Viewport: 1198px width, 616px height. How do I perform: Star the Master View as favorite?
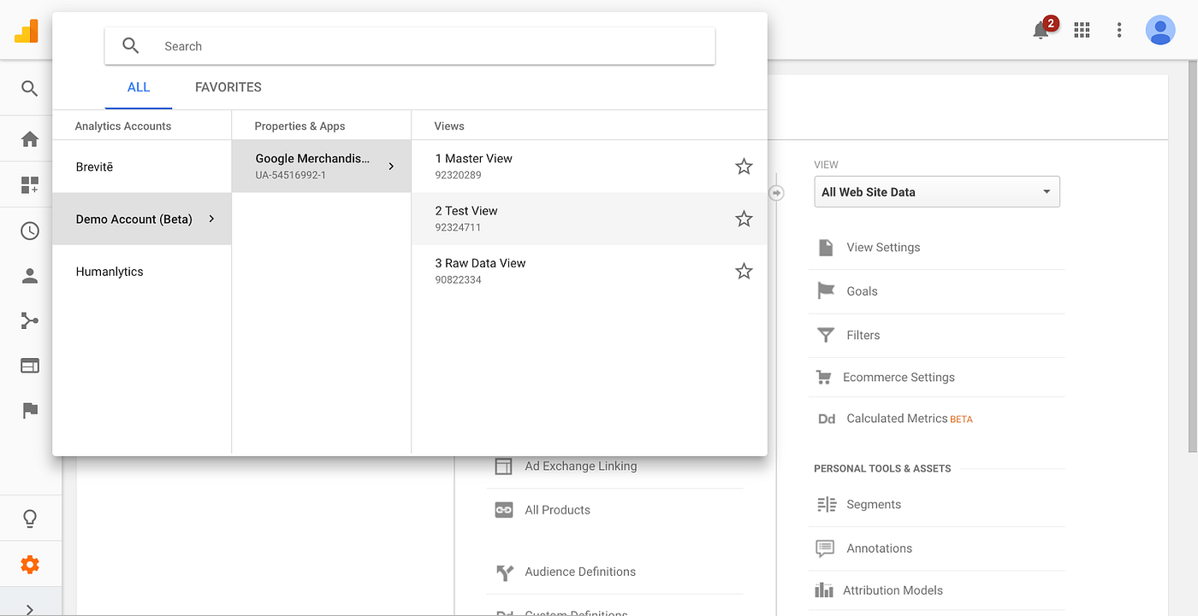pyautogui.click(x=743, y=166)
